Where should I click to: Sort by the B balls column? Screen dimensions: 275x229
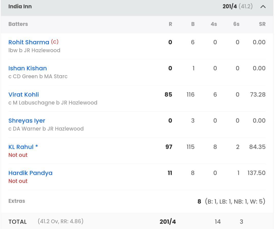click(x=193, y=24)
